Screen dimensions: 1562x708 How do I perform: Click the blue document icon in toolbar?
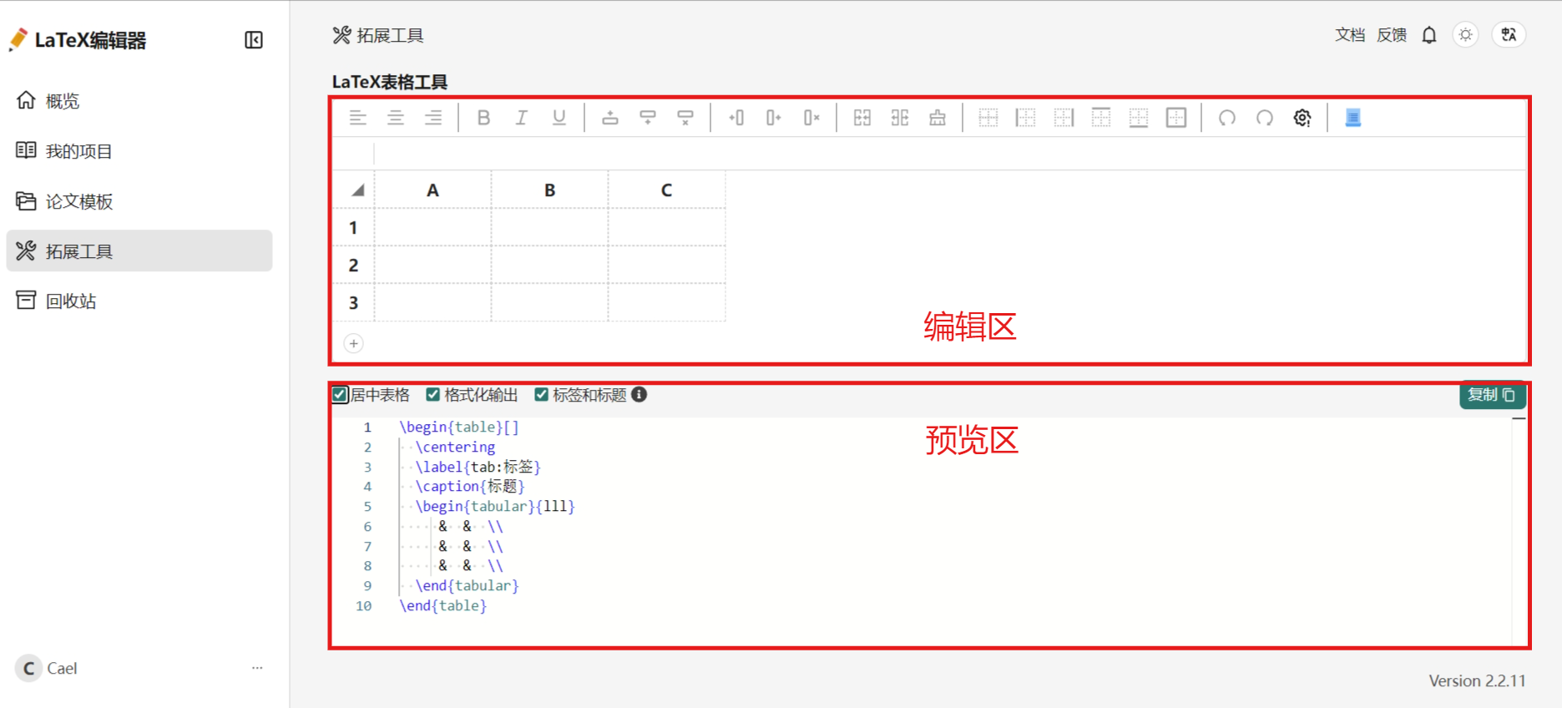point(1353,118)
